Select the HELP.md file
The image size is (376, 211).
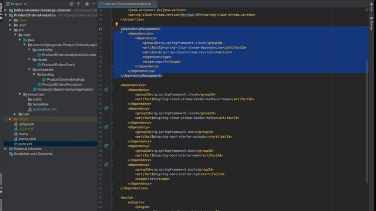pos(26,129)
